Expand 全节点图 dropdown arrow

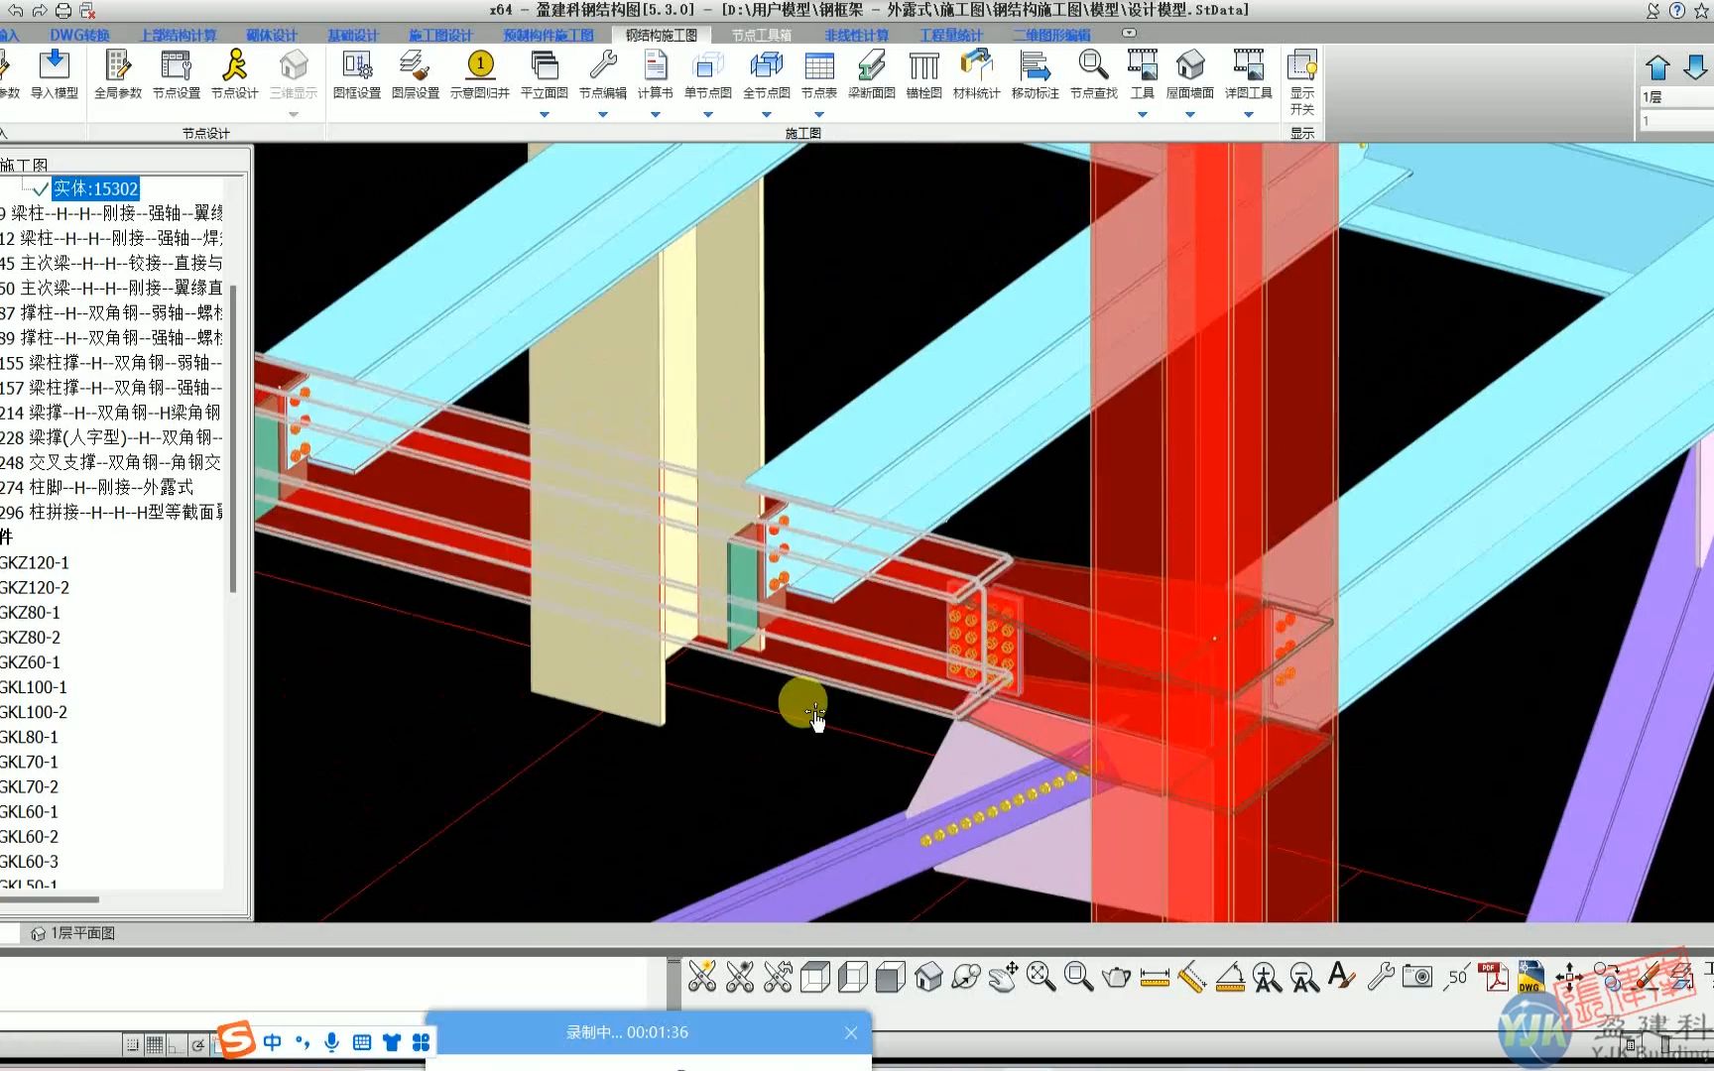[x=767, y=114]
